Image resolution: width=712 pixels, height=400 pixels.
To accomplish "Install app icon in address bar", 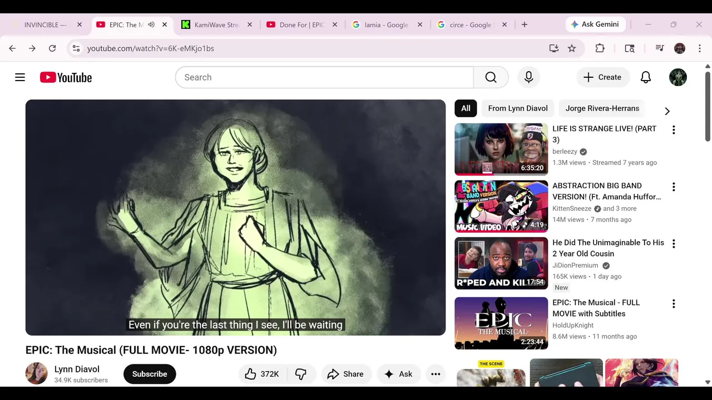I will pyautogui.click(x=553, y=48).
